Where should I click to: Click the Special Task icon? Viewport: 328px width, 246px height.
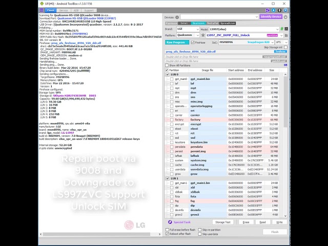170,222
